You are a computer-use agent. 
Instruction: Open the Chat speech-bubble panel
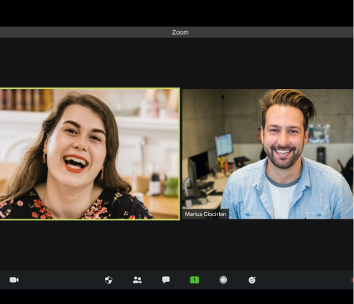point(166,280)
